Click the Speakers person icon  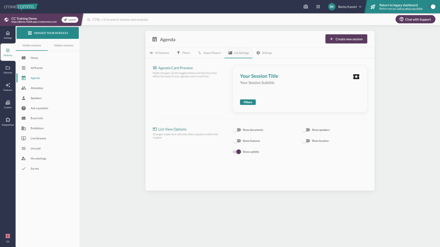24,98
